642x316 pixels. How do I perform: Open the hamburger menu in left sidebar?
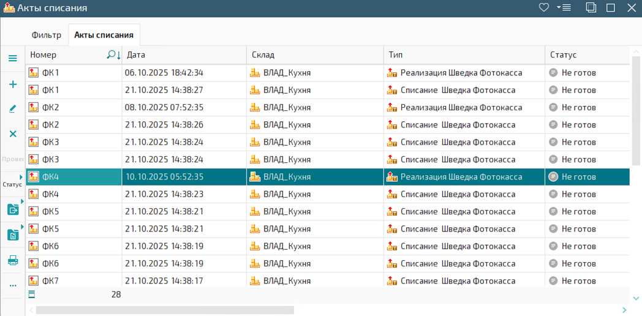(12, 59)
